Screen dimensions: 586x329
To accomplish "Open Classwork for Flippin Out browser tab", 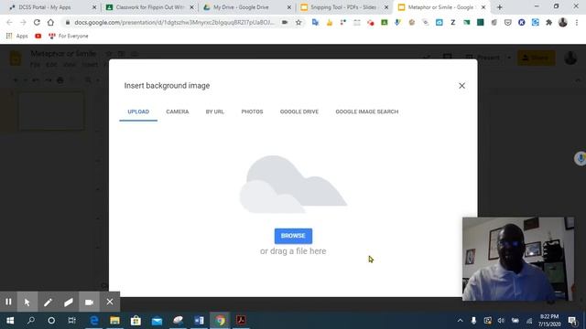I will tap(149, 7).
